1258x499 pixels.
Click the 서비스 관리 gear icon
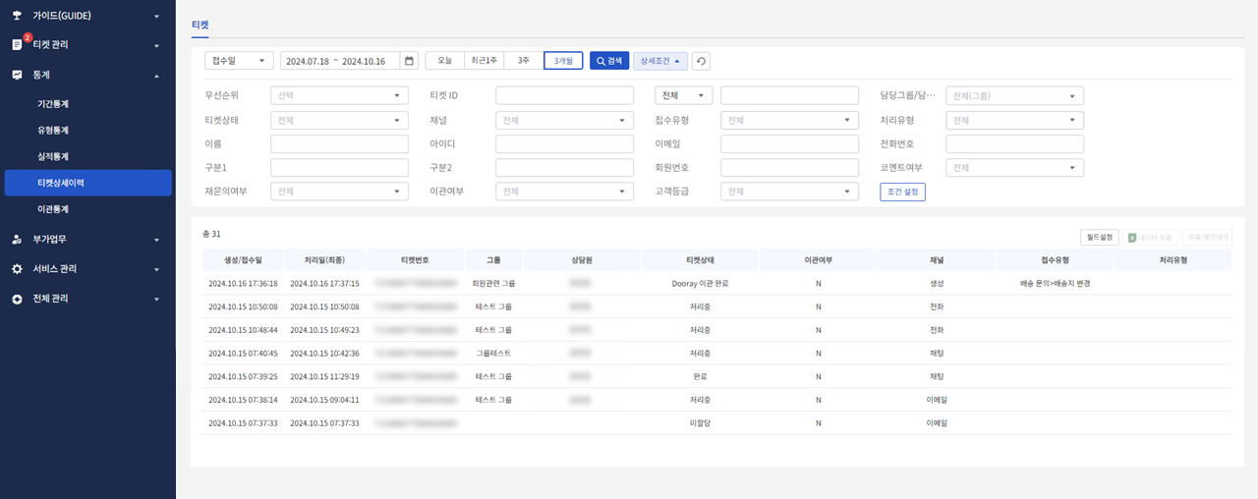tap(17, 269)
